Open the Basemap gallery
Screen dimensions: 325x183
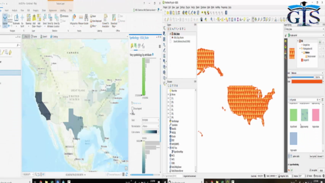point(28,20)
